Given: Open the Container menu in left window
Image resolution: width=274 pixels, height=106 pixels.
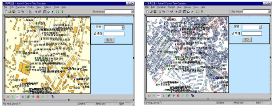Looking at the screenshot, I should tap(20, 7).
